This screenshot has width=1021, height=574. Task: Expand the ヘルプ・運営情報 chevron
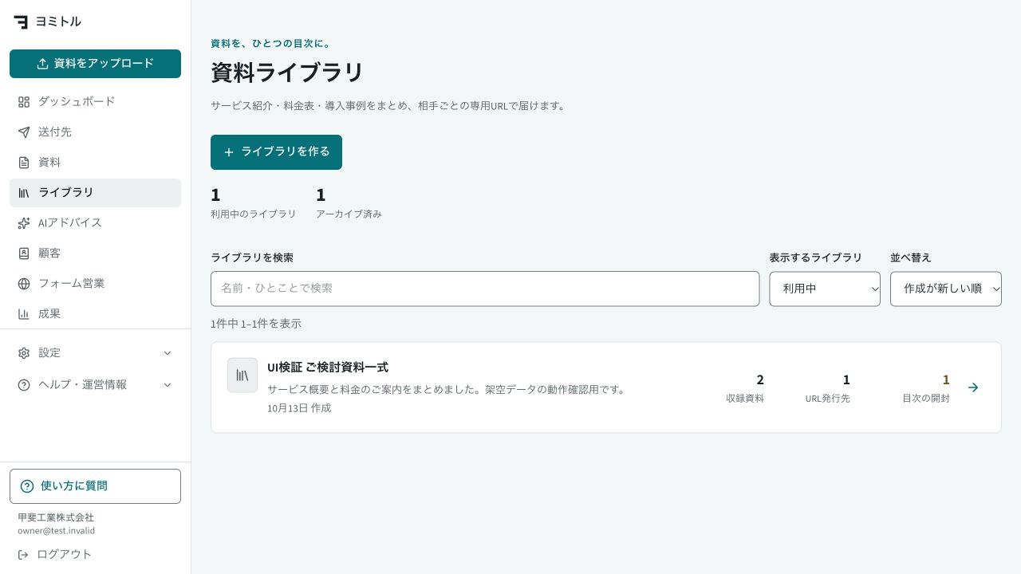tap(168, 385)
